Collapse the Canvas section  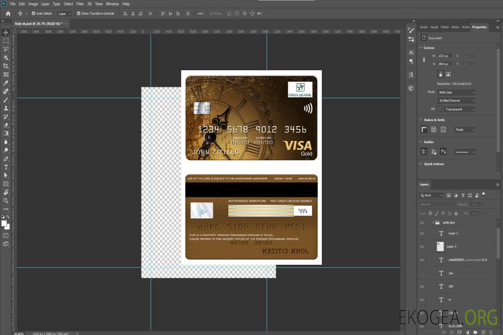tap(421, 47)
